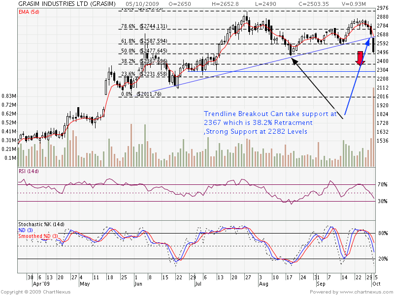Click the 30% level on the RSI panel
Viewport: 394px width, 295px height.
(383, 201)
